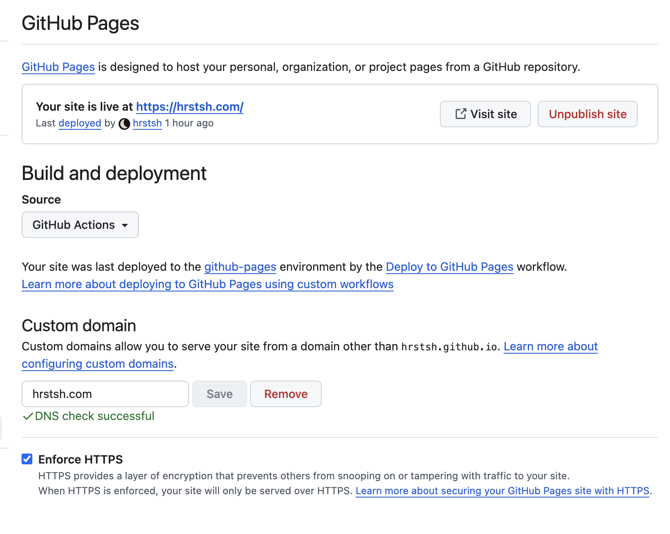Viewport: 670px width, 534px height.
Task: Click the dropdown arrow beside GitHub Actions
Action: [124, 226]
